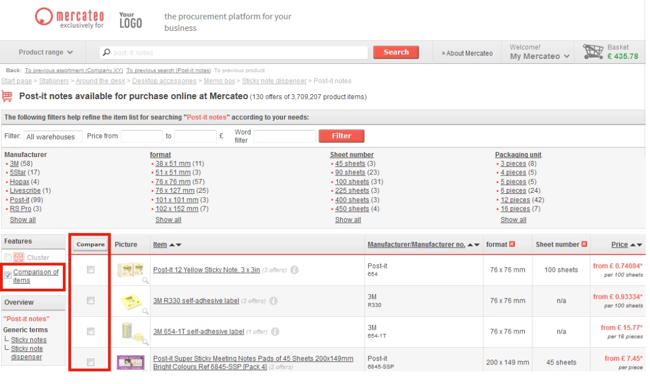Click info icon next to 3M R330 label

(x=274, y=301)
